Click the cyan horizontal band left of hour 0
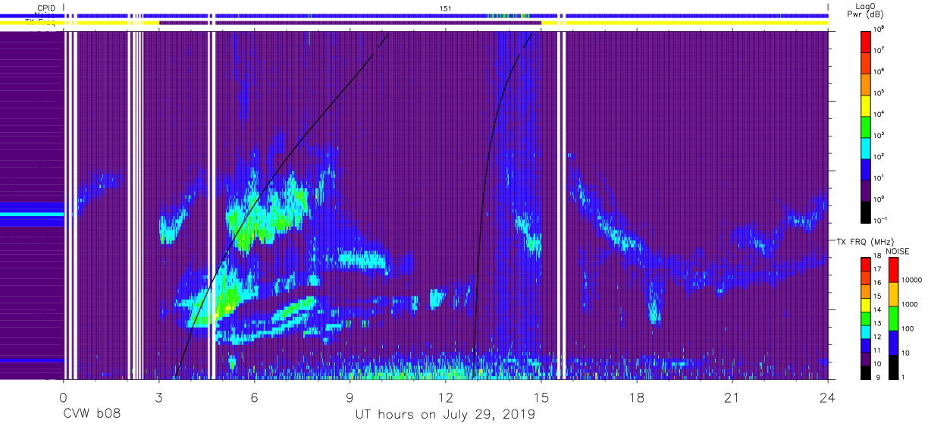The width and height of the screenshot is (931, 430). click(31, 215)
